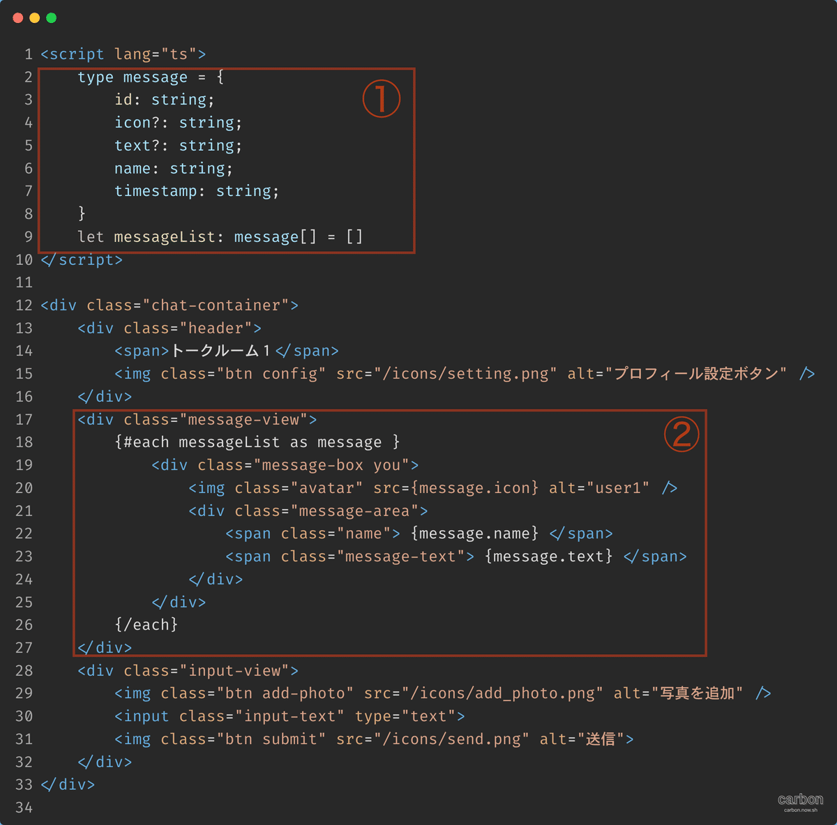Select the div class="input-view" opening tag
The height and width of the screenshot is (825, 837).
[188, 671]
